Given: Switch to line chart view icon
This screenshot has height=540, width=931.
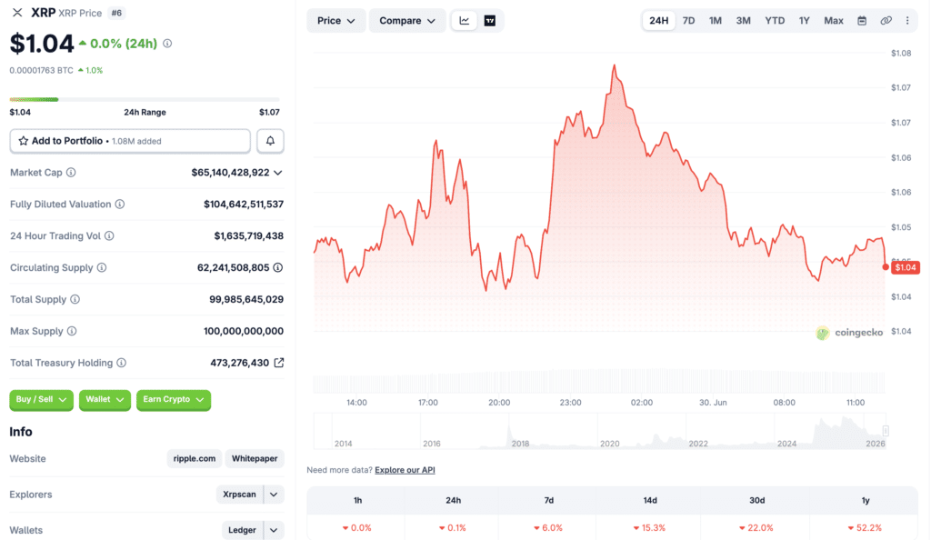Looking at the screenshot, I should click(465, 21).
